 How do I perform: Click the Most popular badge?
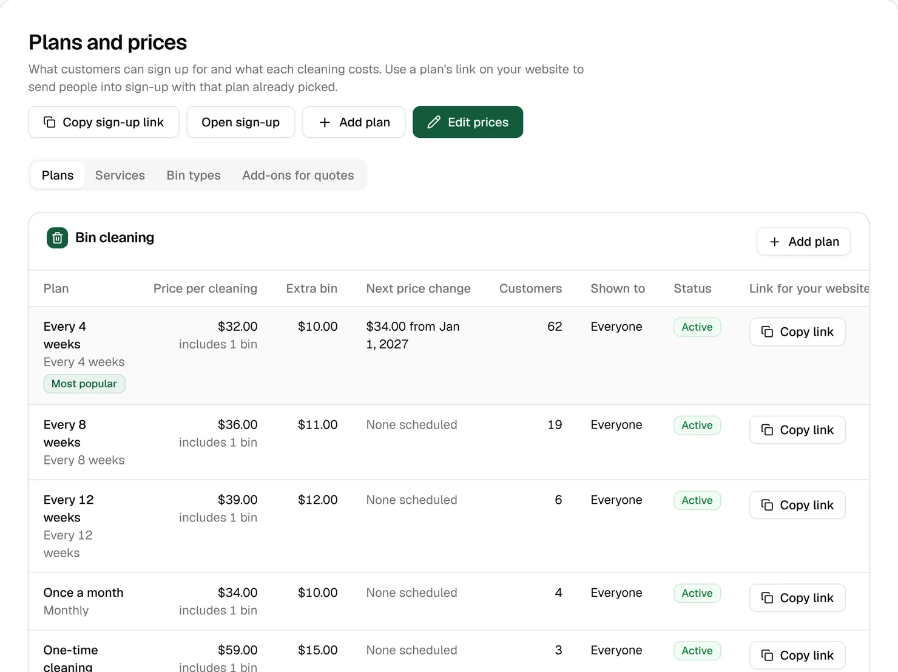(84, 384)
